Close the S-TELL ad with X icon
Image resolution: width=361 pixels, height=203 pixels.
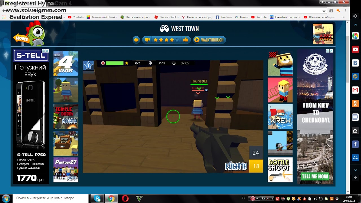(x=47, y=51)
